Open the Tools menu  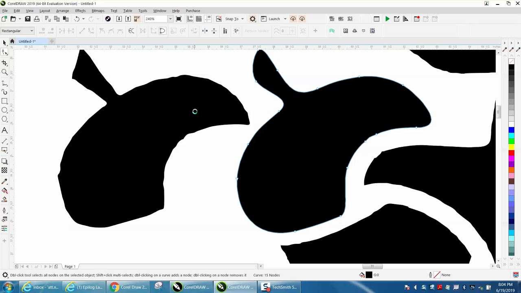(x=142, y=11)
